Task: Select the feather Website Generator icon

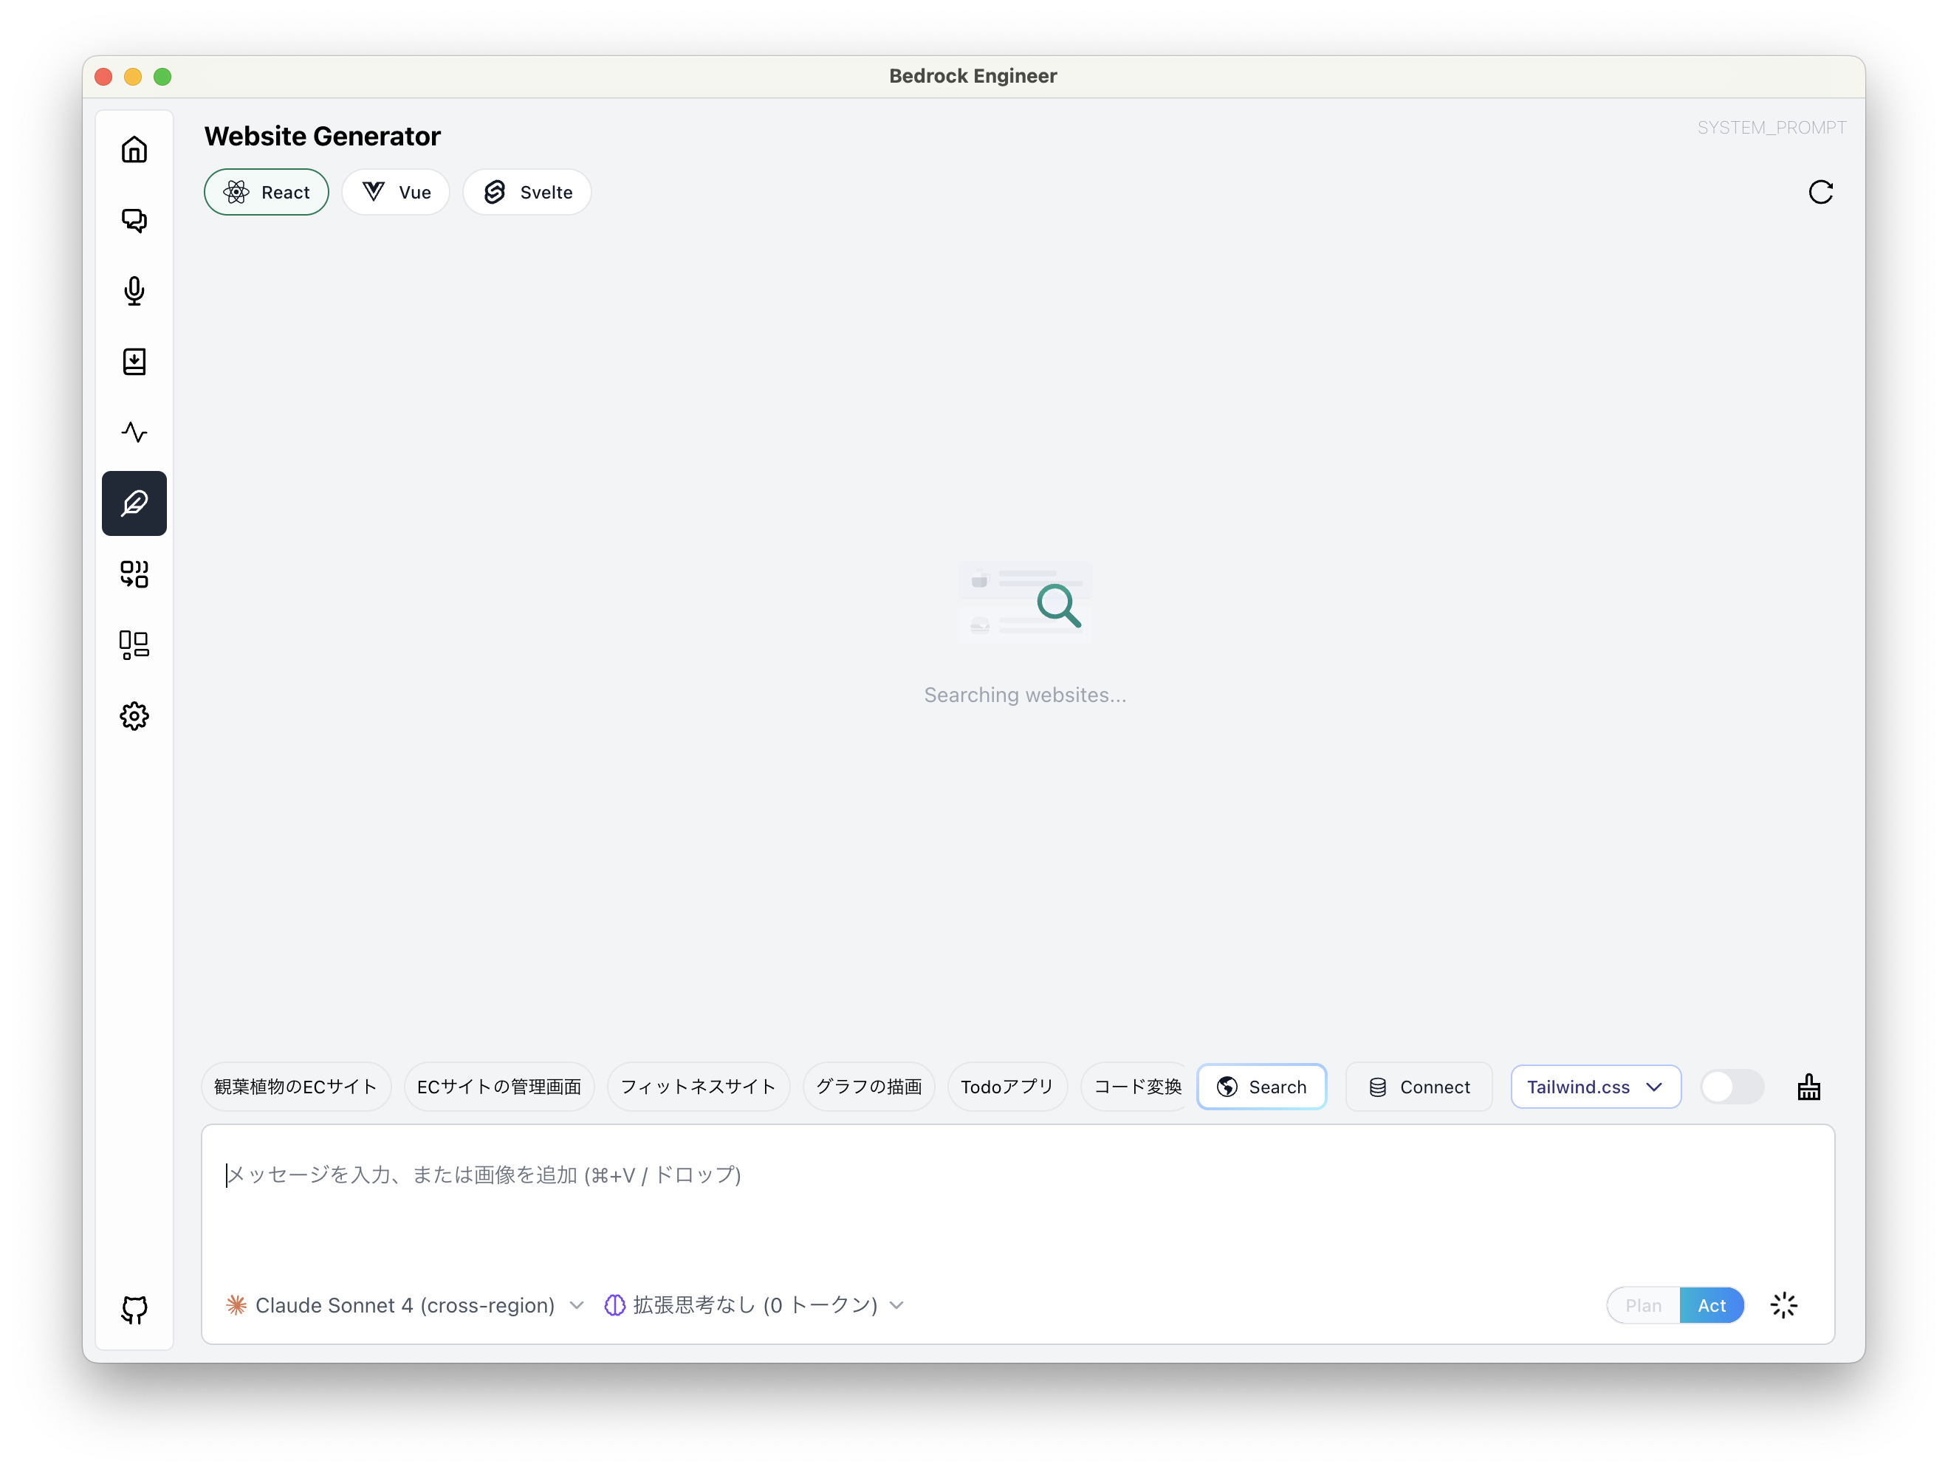Action: 134,503
